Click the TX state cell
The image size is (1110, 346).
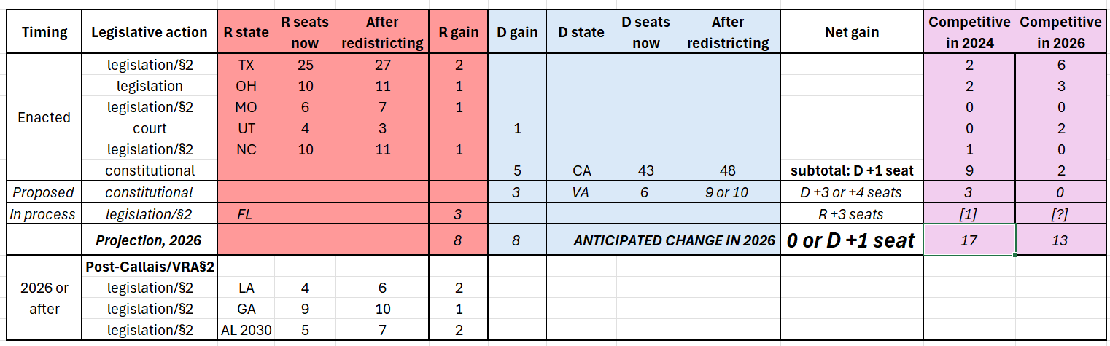[246, 65]
